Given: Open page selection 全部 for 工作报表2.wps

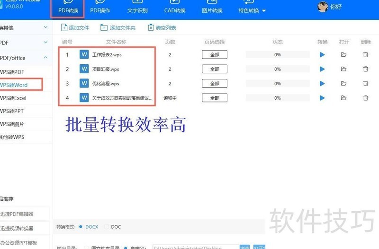Looking at the screenshot, I should 215,54.
